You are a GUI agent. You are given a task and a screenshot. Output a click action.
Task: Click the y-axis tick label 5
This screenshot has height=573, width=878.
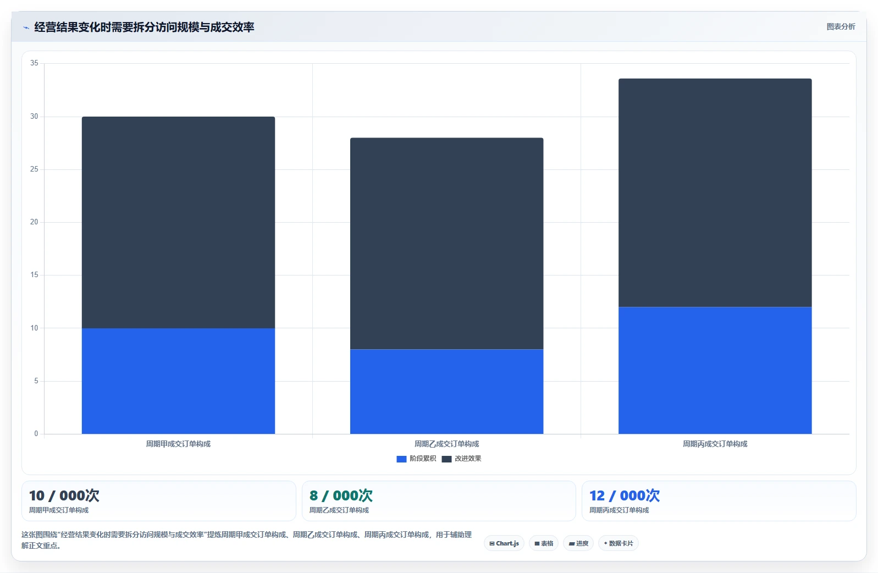[x=36, y=381]
